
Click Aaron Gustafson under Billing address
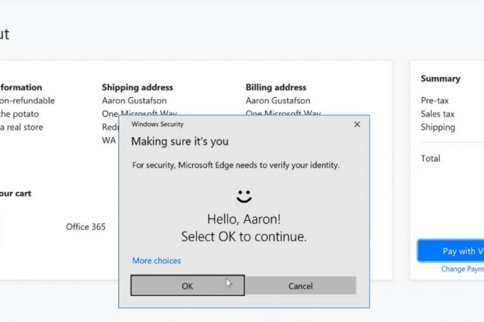pyautogui.click(x=277, y=100)
